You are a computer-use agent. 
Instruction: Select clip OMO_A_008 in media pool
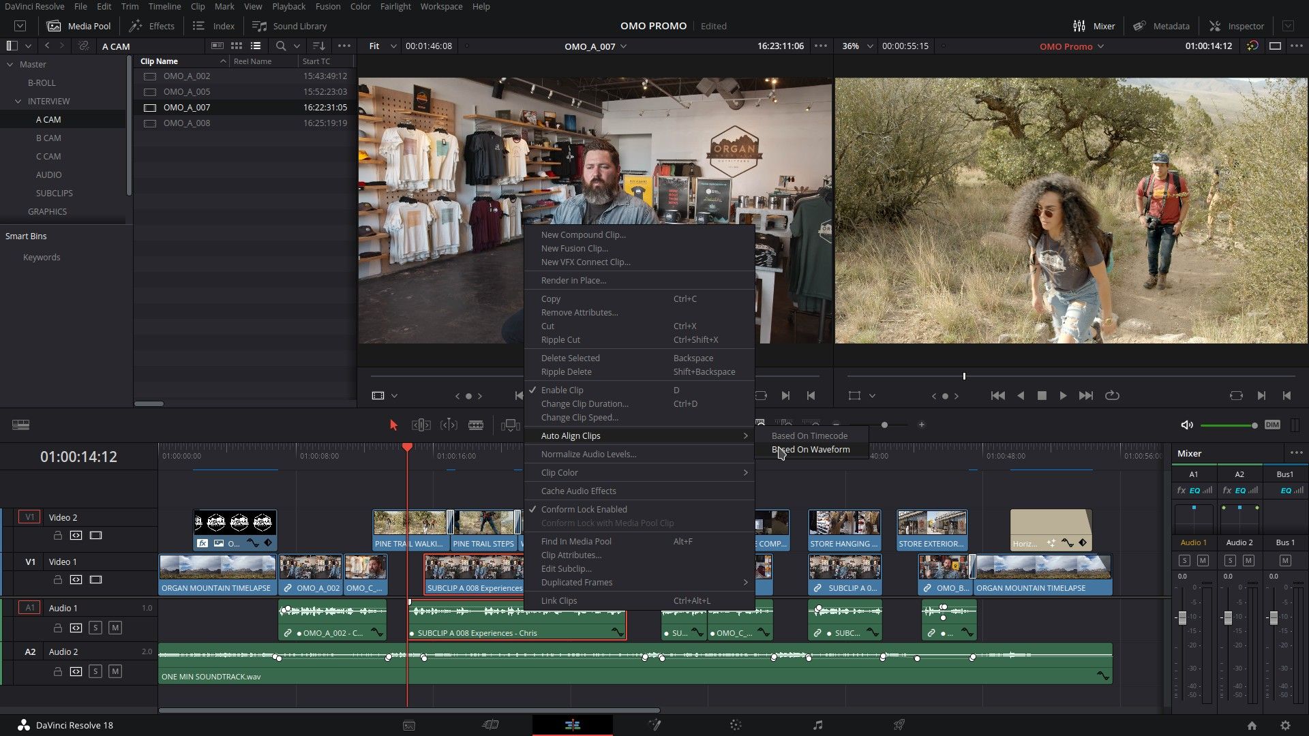point(187,123)
